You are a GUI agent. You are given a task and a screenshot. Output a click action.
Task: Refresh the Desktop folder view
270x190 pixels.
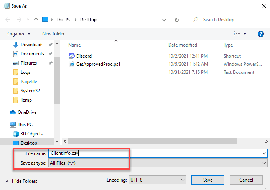[x=176, y=20]
